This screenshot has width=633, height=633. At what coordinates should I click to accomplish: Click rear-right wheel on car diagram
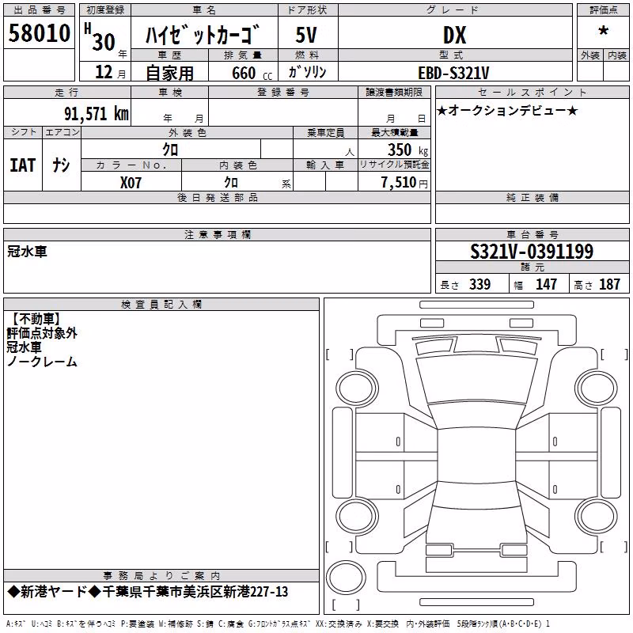[597, 517]
